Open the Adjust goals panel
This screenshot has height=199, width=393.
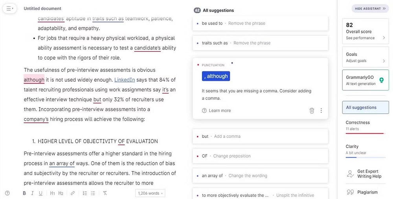pos(365,57)
